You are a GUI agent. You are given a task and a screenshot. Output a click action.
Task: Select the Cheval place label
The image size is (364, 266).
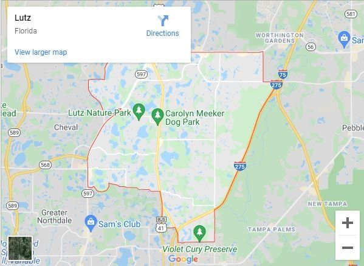(x=66, y=127)
